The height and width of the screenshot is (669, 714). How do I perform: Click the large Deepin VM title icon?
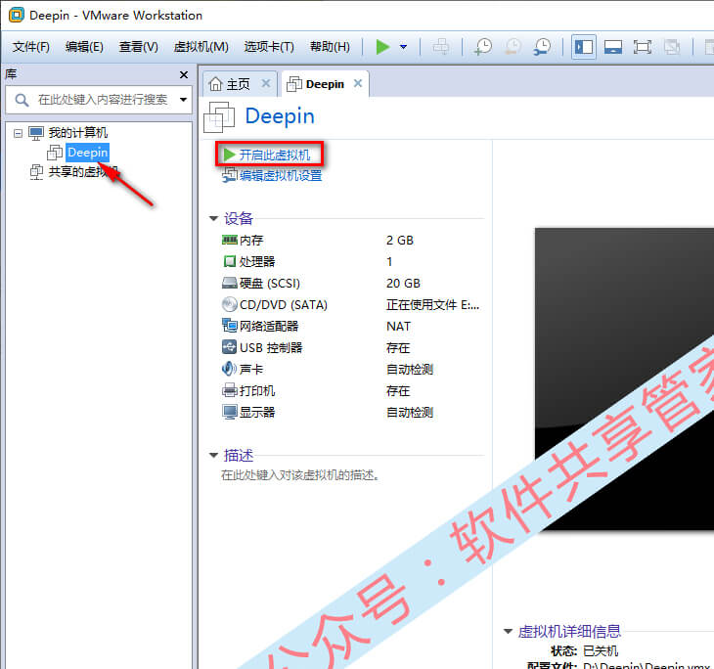[x=219, y=116]
